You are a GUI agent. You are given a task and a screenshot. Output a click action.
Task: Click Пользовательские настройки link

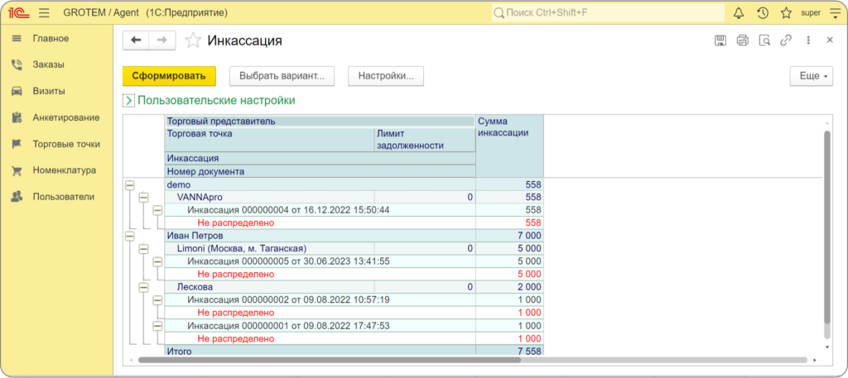216,100
